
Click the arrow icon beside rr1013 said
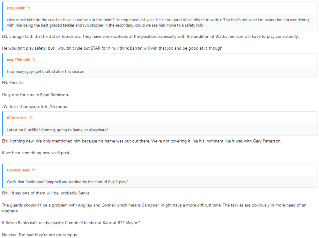(29, 8)
